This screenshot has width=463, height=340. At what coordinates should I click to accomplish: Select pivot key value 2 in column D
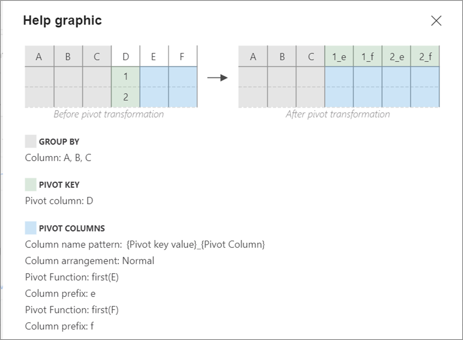125,98
